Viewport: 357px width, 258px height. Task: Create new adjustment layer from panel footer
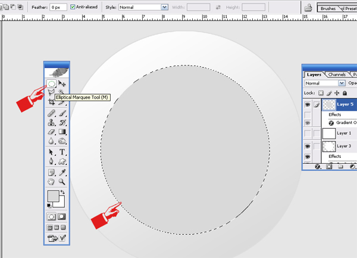pyautogui.click(x=352, y=167)
